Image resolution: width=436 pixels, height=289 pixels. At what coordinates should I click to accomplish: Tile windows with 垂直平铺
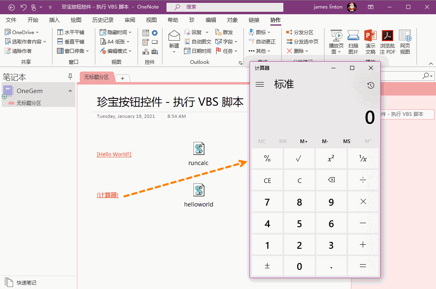pyautogui.click(x=71, y=41)
